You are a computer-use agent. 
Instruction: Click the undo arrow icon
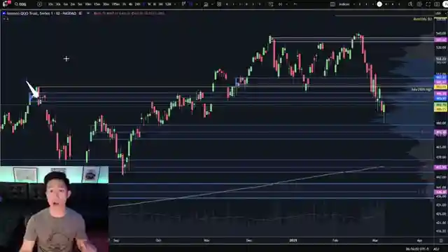coord(295,4)
